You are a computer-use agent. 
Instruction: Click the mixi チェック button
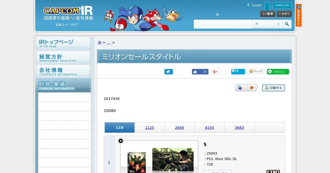(256, 71)
